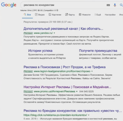Click the Google logo
The height and width of the screenshot is (121, 123).
pyautogui.click(x=9, y=5)
